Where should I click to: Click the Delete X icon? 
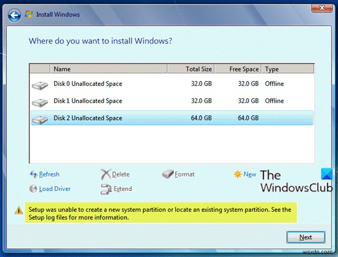pyautogui.click(x=106, y=174)
